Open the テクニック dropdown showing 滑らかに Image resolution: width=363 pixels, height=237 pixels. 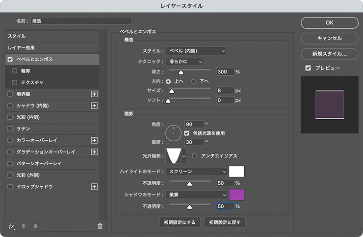pyautogui.click(x=184, y=61)
